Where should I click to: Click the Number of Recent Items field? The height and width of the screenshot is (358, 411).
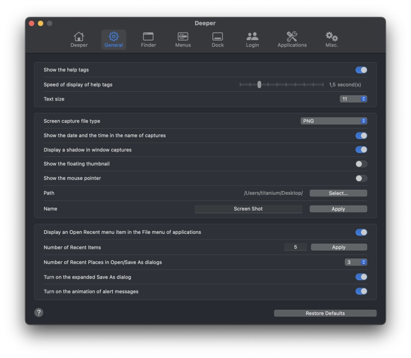click(x=295, y=247)
